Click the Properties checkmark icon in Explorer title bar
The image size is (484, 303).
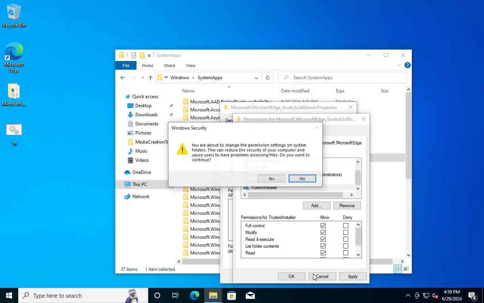(x=134, y=55)
